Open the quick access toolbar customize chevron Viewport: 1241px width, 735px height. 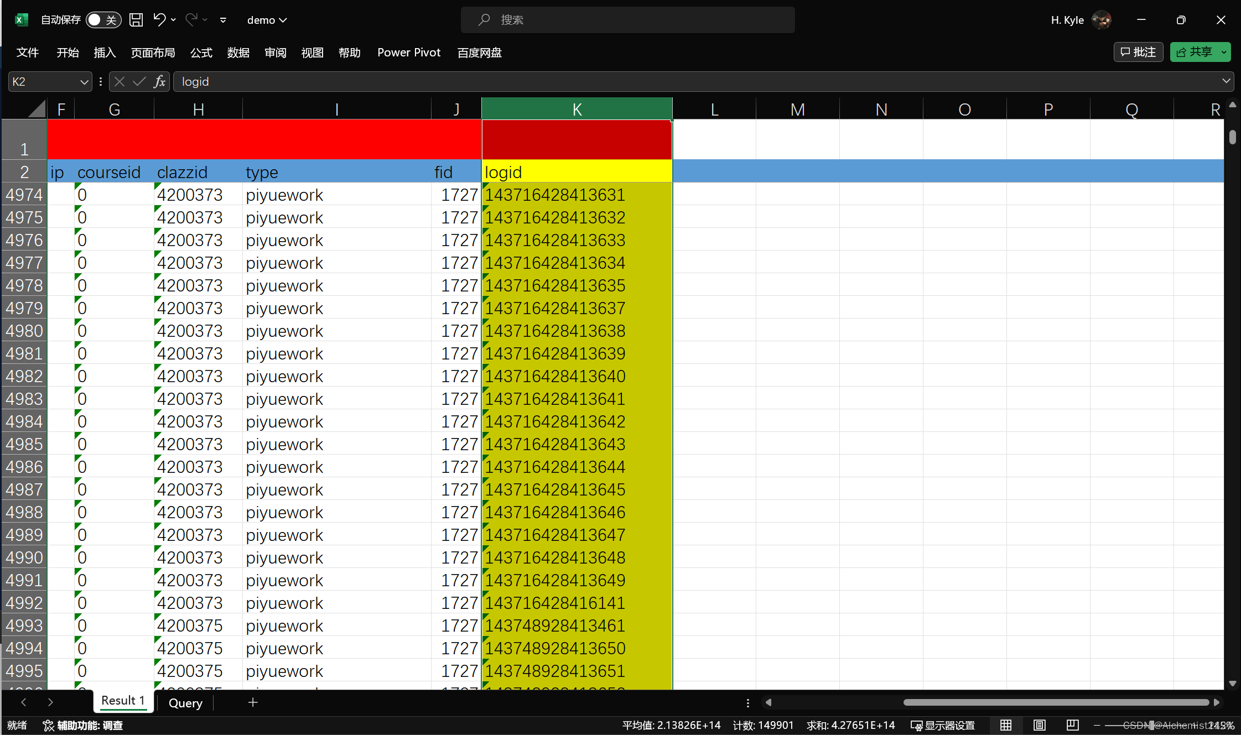223,20
